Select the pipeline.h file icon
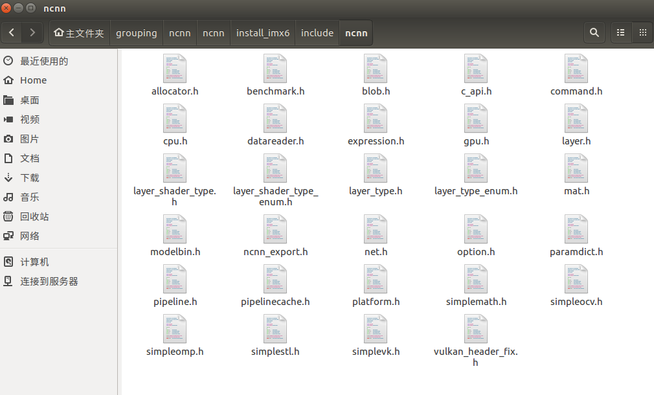This screenshot has height=395, width=654. point(175,279)
